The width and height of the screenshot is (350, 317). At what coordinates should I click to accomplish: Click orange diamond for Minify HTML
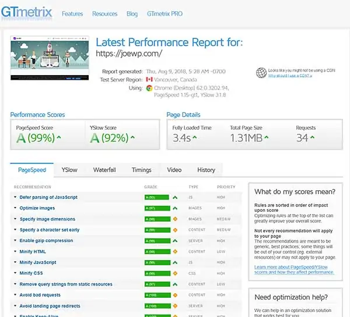click(175, 251)
